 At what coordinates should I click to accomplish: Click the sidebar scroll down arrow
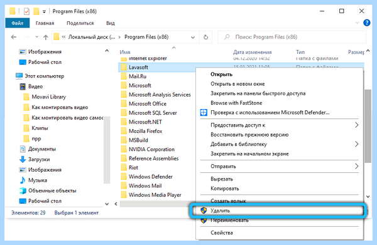(107, 204)
